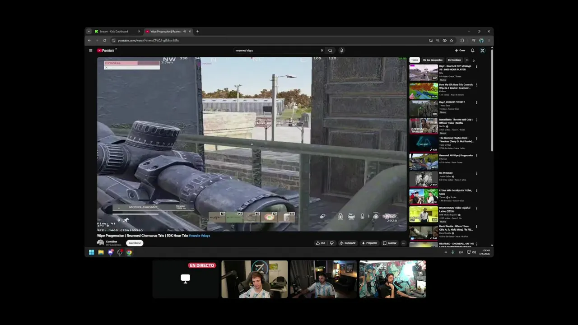Open BACKROOMS Tráiler Español thumbnail
Viewport: 578px width, 325px height.
point(424,214)
